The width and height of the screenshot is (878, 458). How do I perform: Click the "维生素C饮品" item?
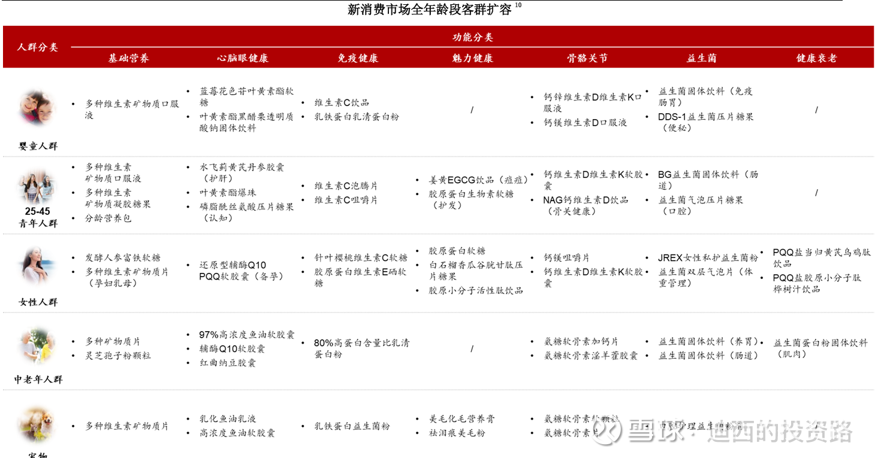342,102
